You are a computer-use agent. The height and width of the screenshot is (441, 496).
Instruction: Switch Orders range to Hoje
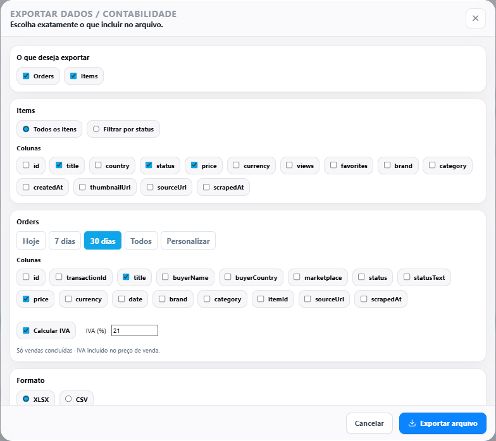coord(31,241)
